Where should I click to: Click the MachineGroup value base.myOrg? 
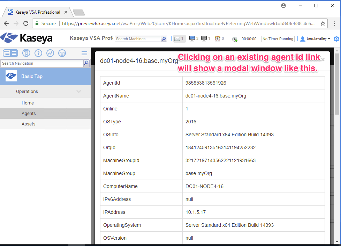(198, 173)
